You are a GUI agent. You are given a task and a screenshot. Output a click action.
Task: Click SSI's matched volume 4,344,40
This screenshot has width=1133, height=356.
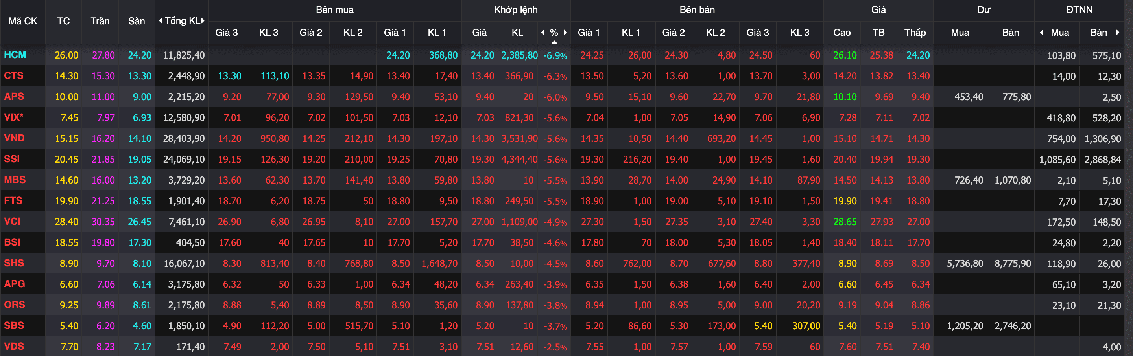pos(519,160)
